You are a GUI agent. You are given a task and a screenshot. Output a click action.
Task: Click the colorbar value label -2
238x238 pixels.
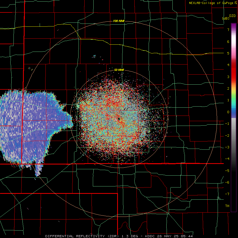click(227, 136)
